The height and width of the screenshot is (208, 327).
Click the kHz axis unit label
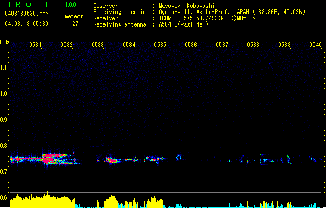tap(5, 42)
